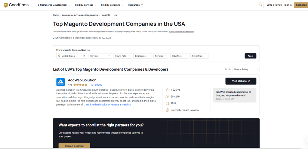Click the calendar founded year icon
Image resolution: width=308 pixels, height=149 pixels.
(167, 103)
